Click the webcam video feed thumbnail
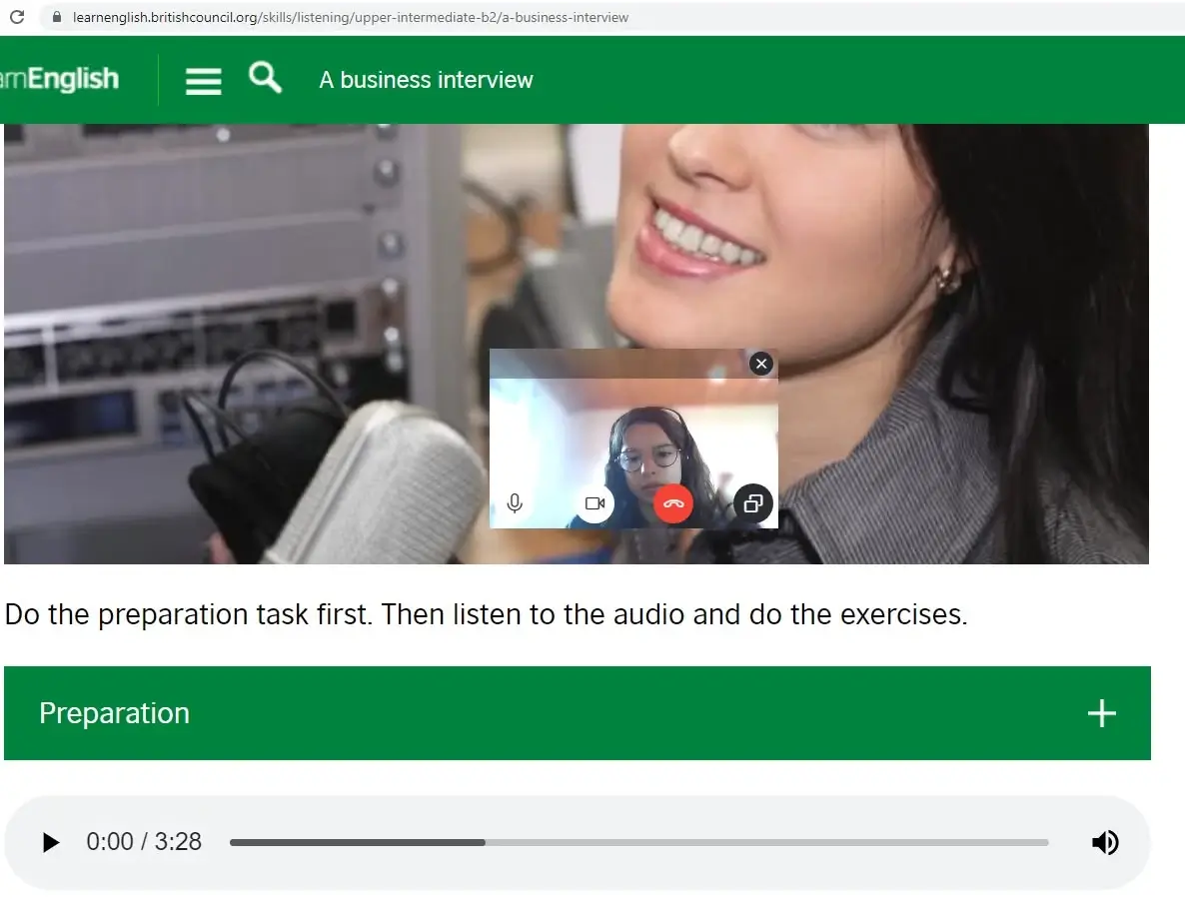Screen dimensions: 1185x904 pos(639,440)
